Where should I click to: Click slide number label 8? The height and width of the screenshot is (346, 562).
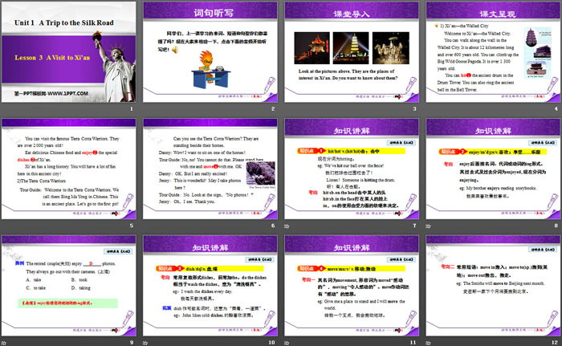coord(556,226)
